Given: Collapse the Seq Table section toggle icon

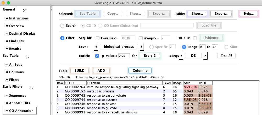Looking at the screenshot, I should (28, 56).
